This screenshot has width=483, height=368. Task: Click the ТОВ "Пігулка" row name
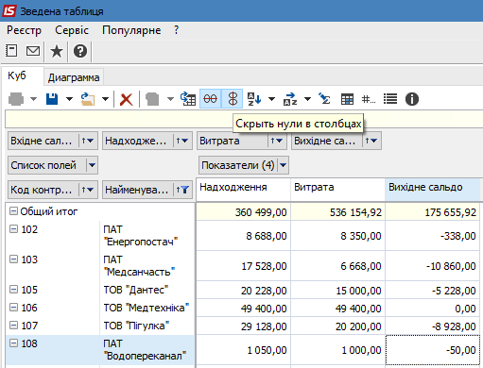pyautogui.click(x=136, y=326)
